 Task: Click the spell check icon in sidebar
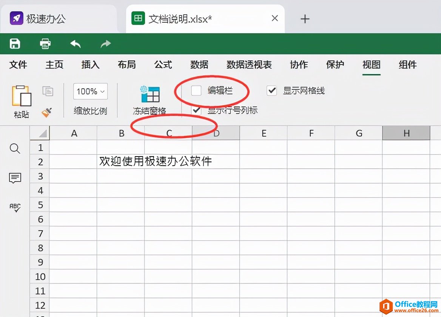pos(15,208)
